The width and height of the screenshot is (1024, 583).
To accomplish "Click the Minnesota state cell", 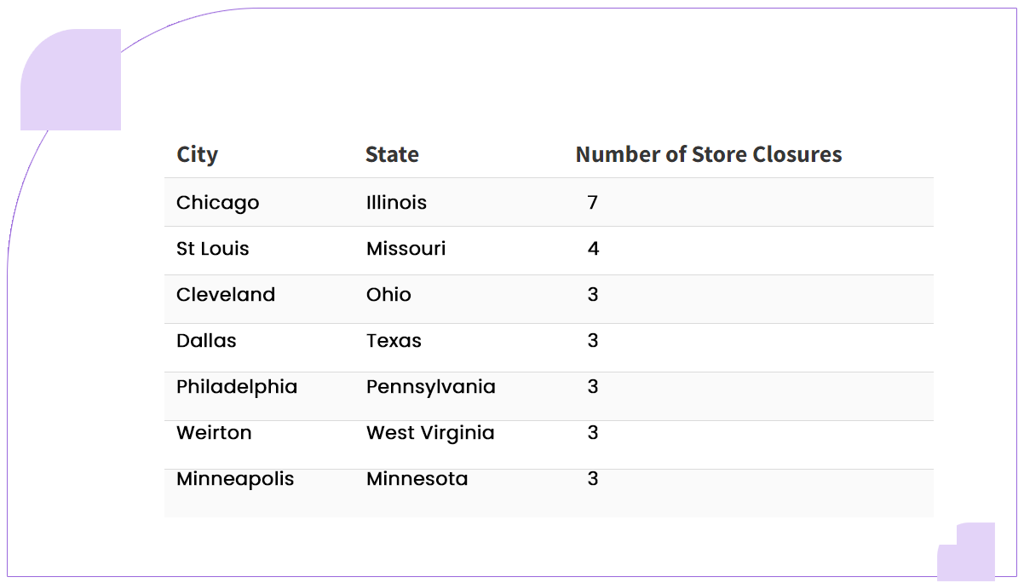I will (x=417, y=479).
